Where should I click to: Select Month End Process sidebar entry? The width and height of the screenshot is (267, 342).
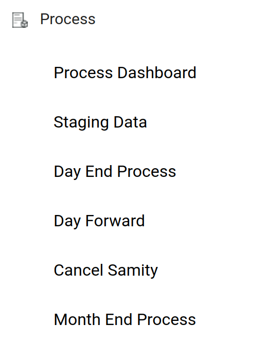click(x=125, y=319)
